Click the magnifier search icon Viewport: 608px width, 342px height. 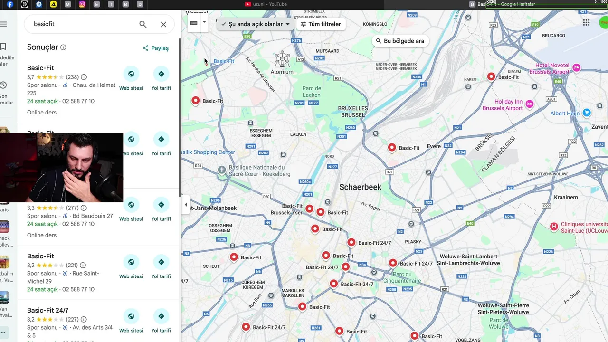143,24
